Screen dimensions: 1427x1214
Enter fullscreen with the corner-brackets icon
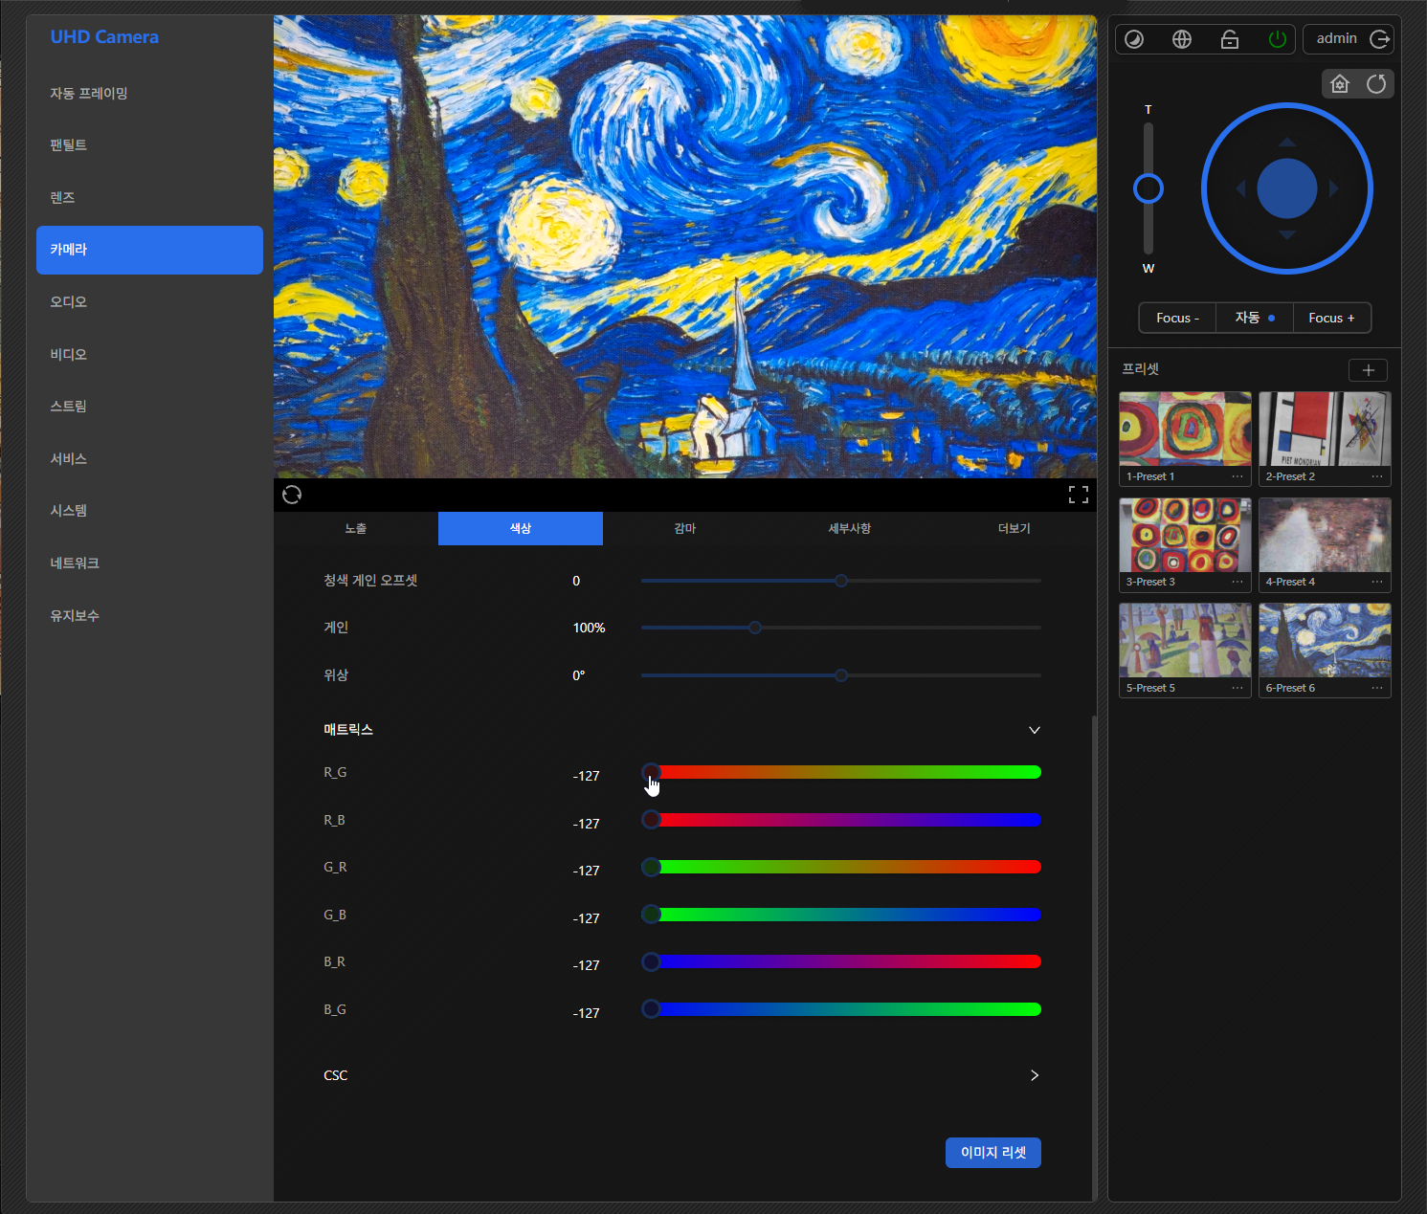1079,495
